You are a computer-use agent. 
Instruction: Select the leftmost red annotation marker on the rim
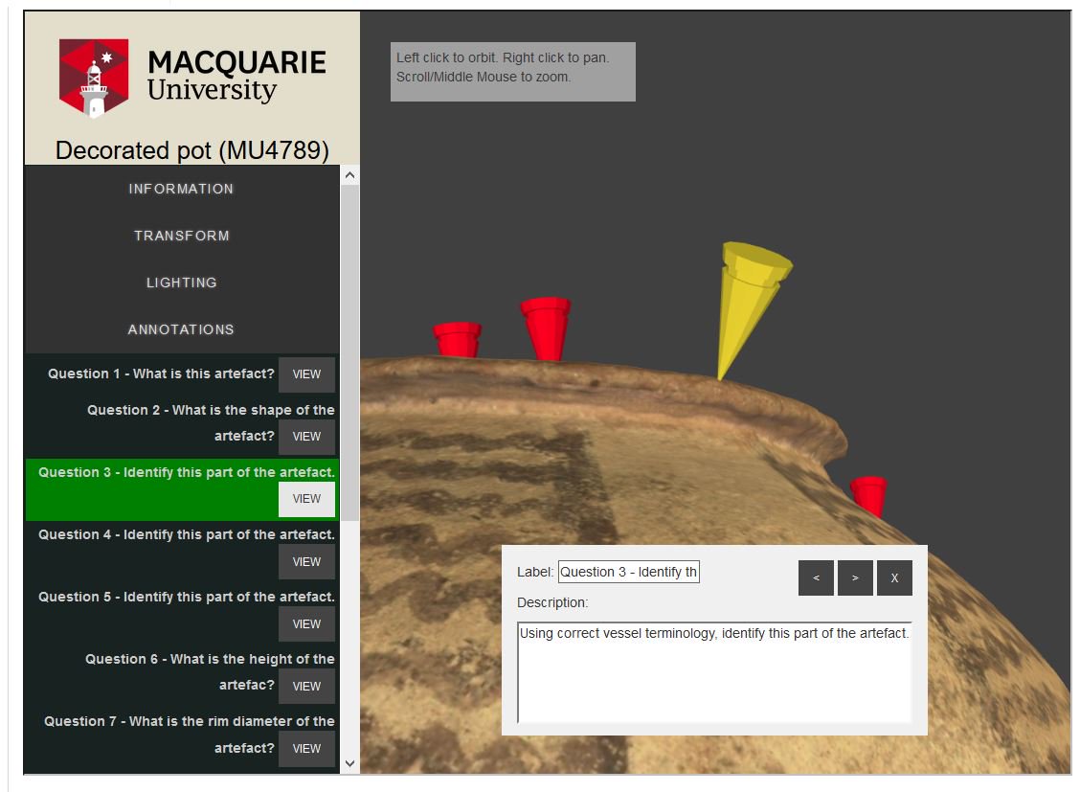[x=457, y=339]
